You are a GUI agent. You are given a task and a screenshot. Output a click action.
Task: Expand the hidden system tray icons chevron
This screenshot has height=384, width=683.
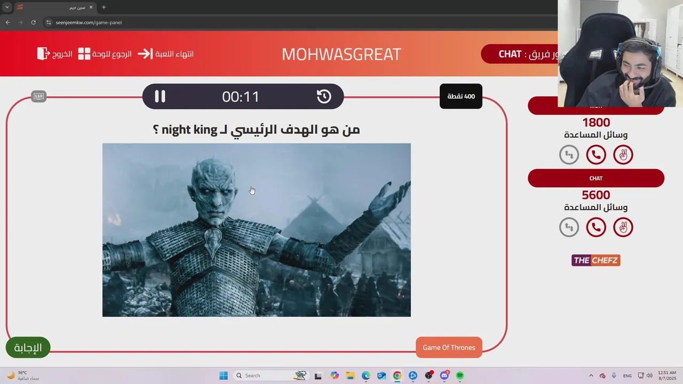click(591, 375)
